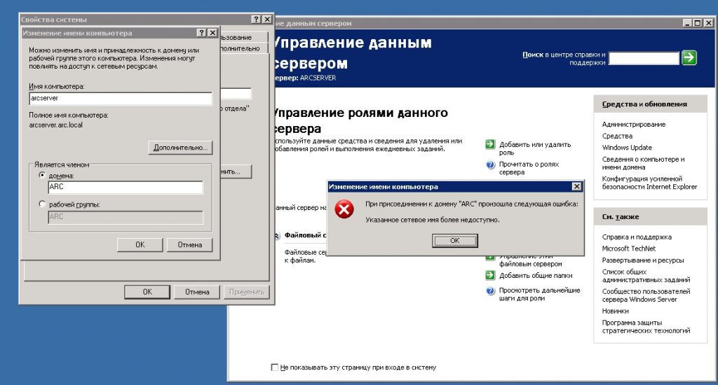Collapse the 'Файловый сервер' role section
Screen dimensions: 718x385
(x=276, y=235)
